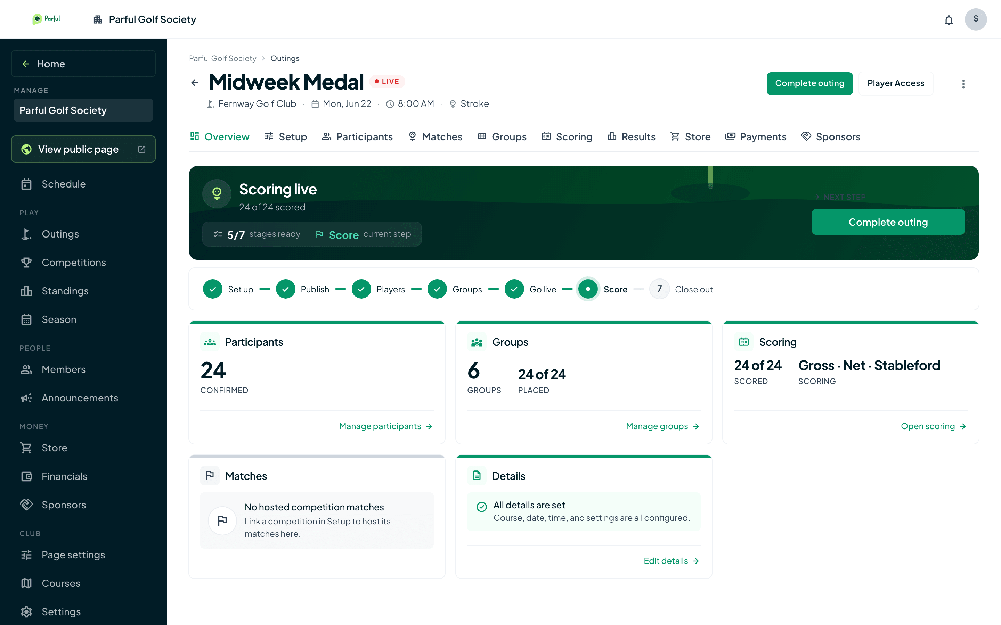Click the Score current progress step
The width and height of the screenshot is (1001, 625).
tap(603, 289)
